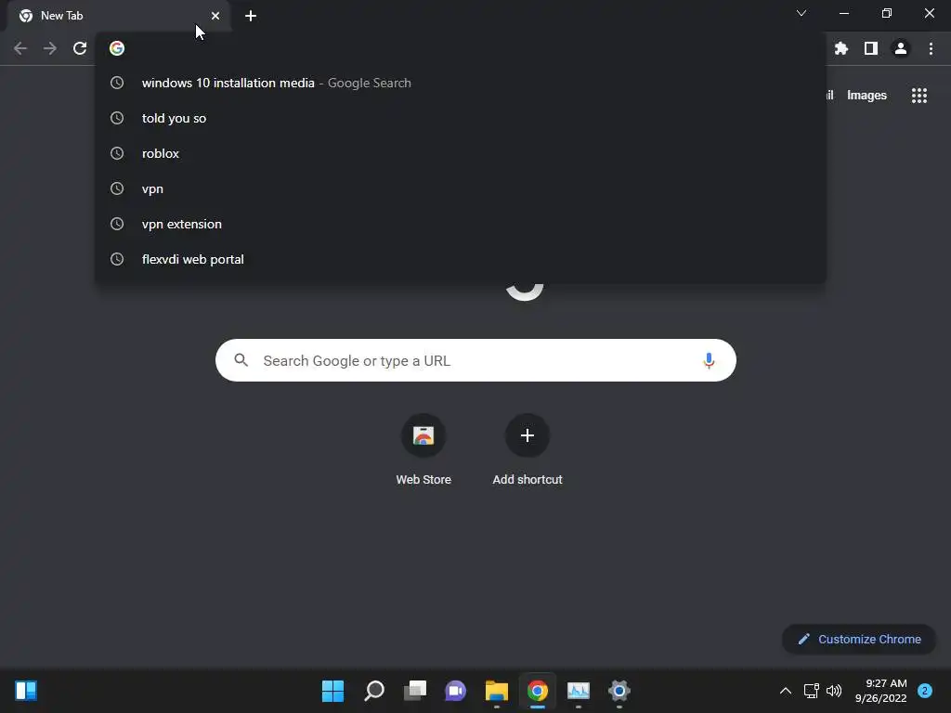
Task: Open the Google apps grid
Action: [919, 96]
